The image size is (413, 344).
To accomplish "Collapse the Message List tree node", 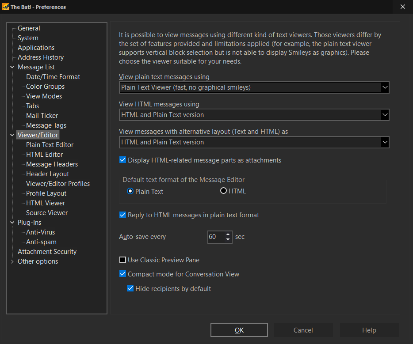I will (12, 67).
